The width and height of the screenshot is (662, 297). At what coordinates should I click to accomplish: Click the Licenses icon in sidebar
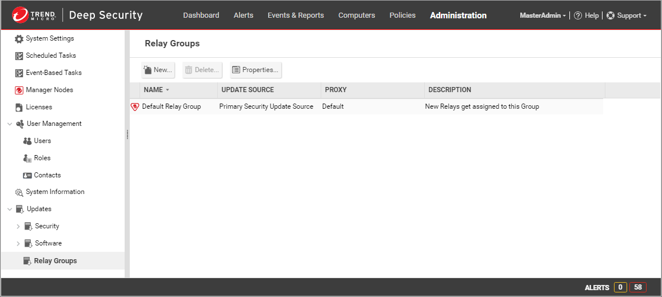point(19,107)
